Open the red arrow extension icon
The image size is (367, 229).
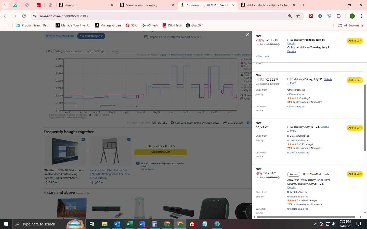[311, 16]
